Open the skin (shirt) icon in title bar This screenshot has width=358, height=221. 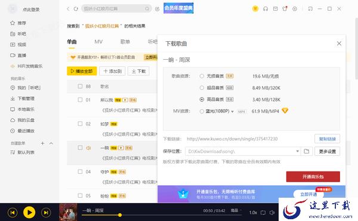(x=285, y=9)
